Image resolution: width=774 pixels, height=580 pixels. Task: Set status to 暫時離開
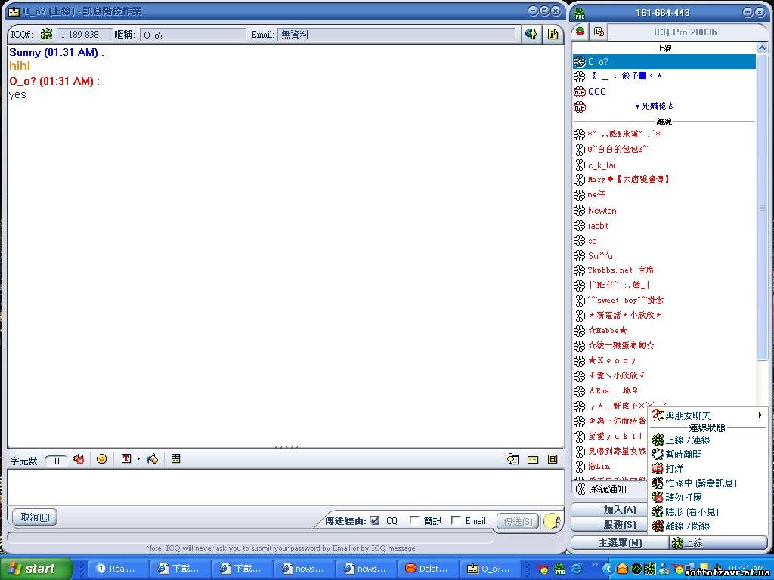[x=707, y=454]
